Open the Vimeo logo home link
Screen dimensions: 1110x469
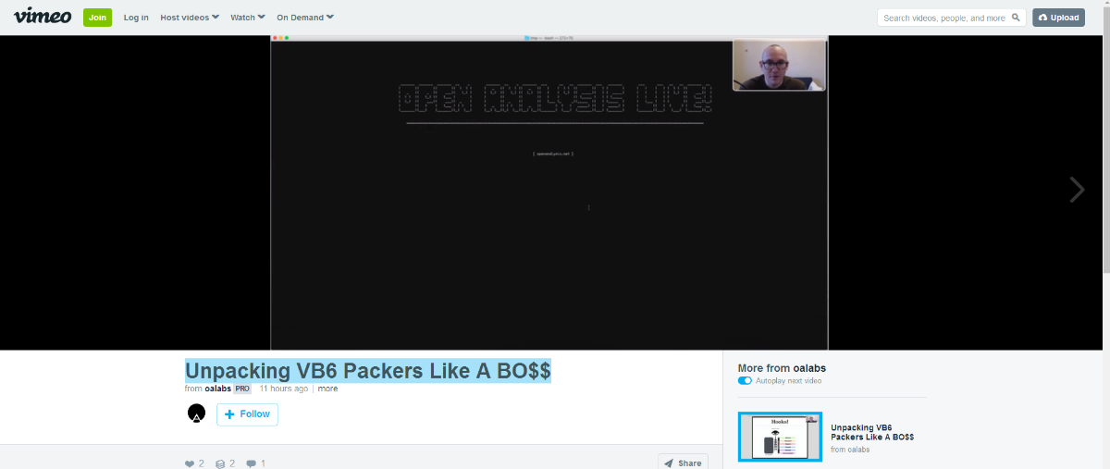point(43,17)
